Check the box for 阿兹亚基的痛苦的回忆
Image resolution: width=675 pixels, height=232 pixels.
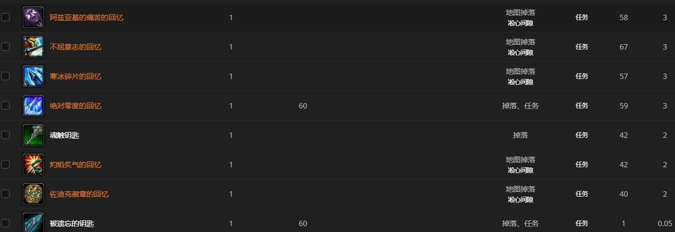tap(5, 17)
